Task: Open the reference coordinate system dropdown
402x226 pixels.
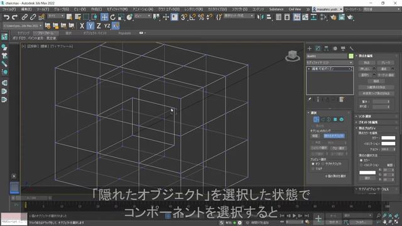Action: [143, 16]
